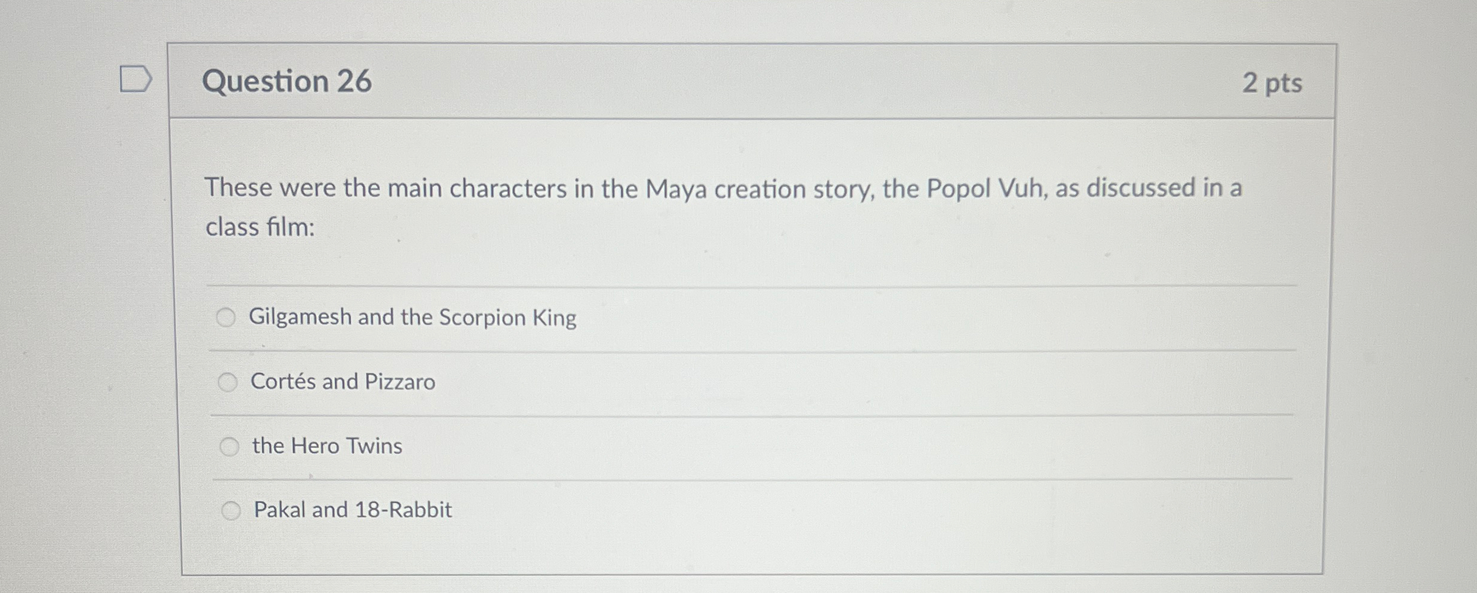
Task: Click the answer 'Gilgamesh and the Scorpion King'
Action: 413,318
